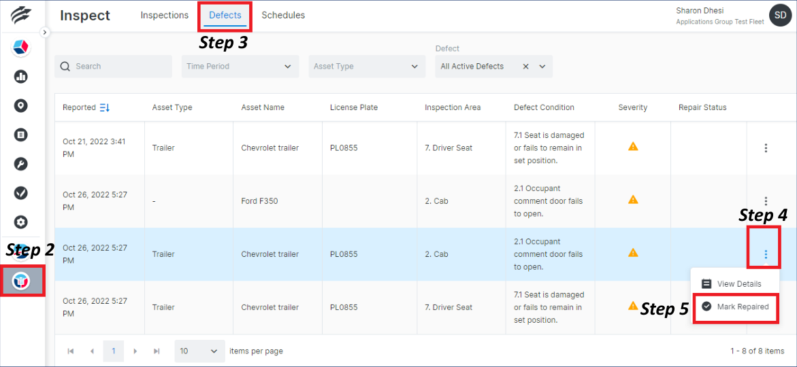Open the Asset Type filter dropdown
The image size is (797, 367).
pyautogui.click(x=367, y=67)
